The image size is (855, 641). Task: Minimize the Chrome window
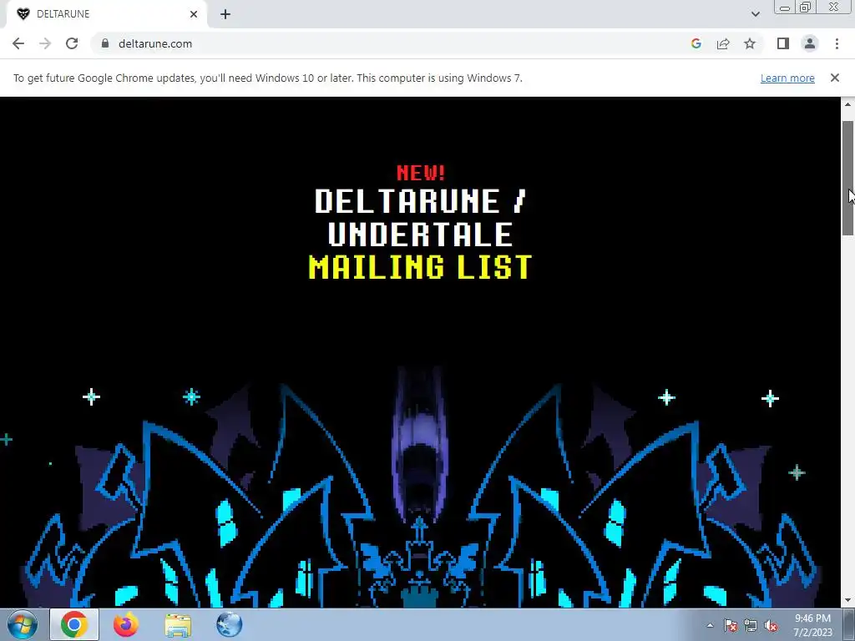[x=785, y=8]
